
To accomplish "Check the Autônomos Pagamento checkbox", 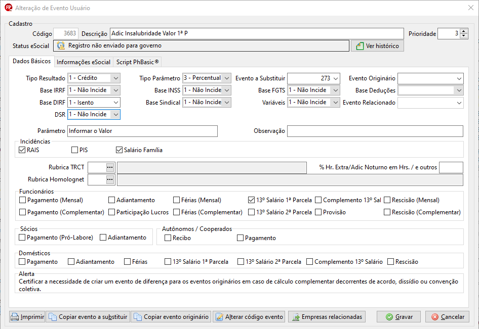I will (240, 238).
